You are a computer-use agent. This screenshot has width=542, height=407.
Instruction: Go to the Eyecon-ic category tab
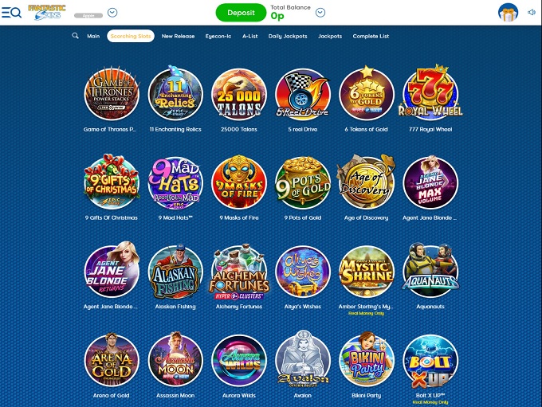(x=218, y=36)
